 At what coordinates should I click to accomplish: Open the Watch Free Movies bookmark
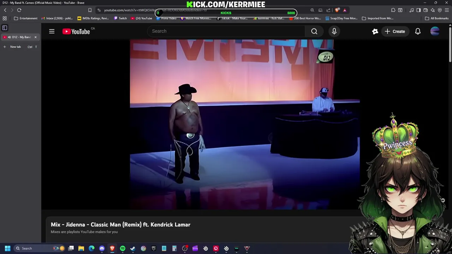[196, 18]
